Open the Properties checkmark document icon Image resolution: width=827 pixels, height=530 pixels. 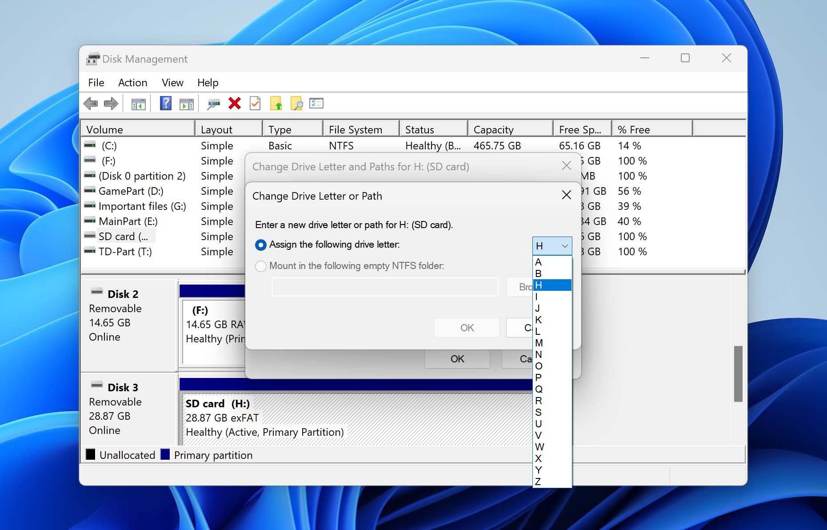(x=255, y=104)
